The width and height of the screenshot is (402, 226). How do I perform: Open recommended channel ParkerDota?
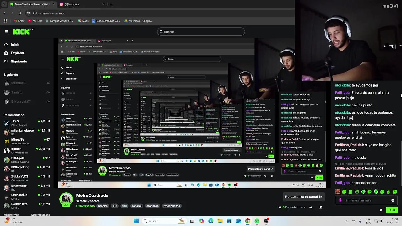27,206
